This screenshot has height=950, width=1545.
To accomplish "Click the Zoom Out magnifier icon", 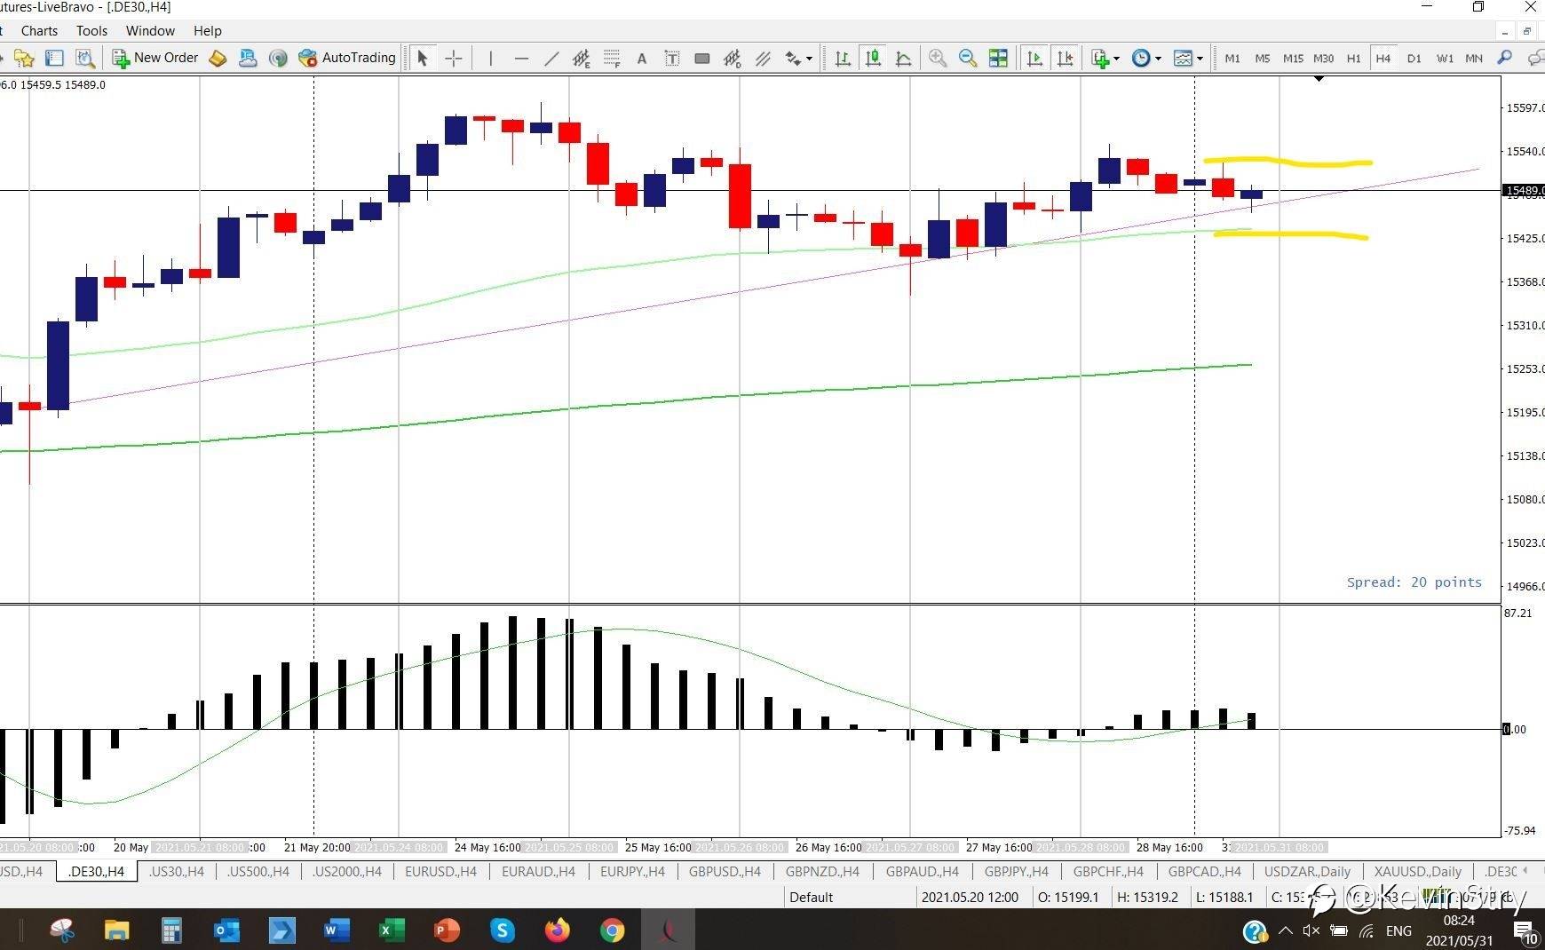I will 967,59.
